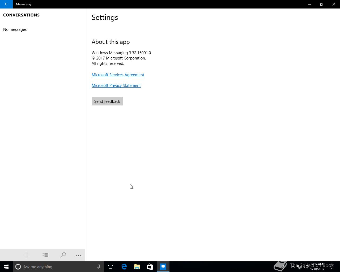Select the Windows Messaging version text
The image size is (340, 272).
121,53
